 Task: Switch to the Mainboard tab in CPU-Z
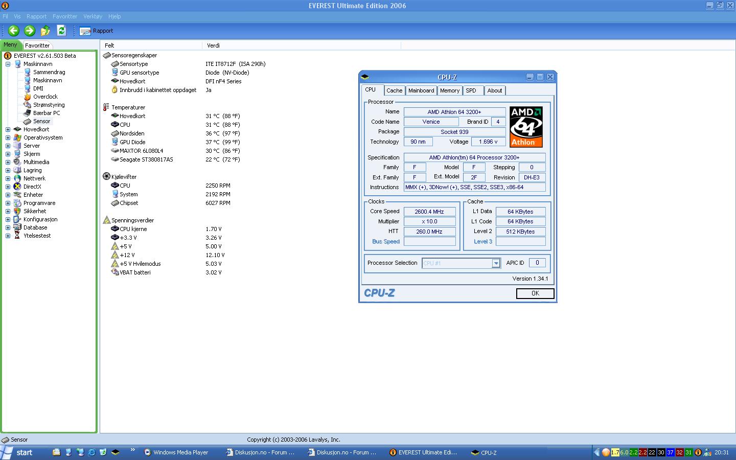coord(421,90)
